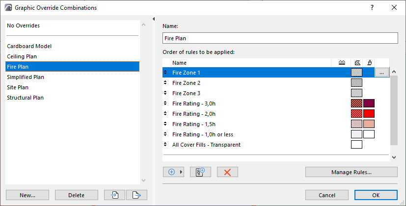The height and width of the screenshot is (206, 406).
Task: Open the Manage Rules dialog
Action: pos(351,172)
